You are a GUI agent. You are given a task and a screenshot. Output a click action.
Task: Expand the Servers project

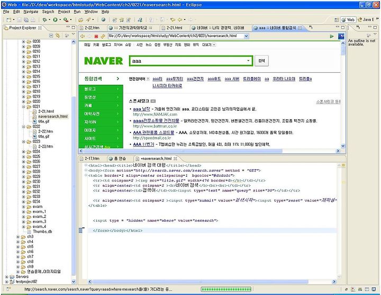[x=6, y=277]
